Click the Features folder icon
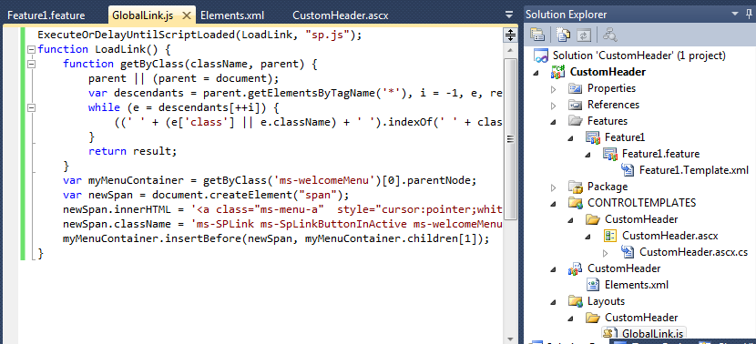756x344 pixels. (x=575, y=121)
